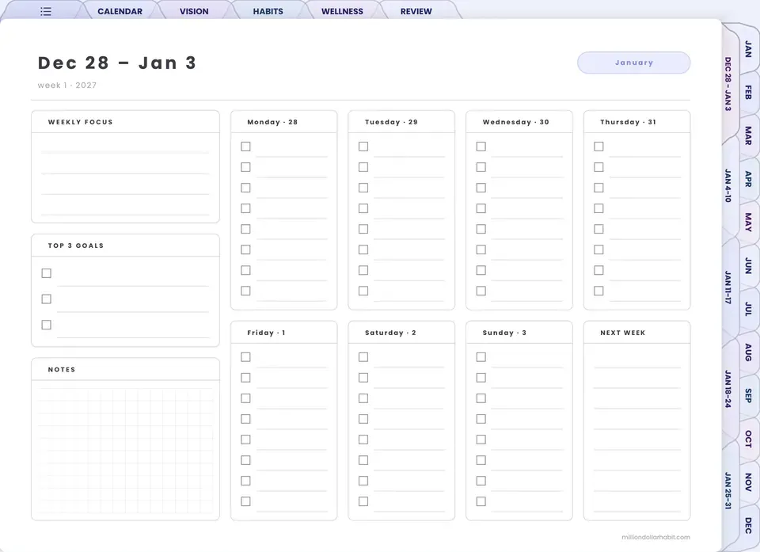
Task: Click the Saturday · 2 header
Action: coord(390,333)
